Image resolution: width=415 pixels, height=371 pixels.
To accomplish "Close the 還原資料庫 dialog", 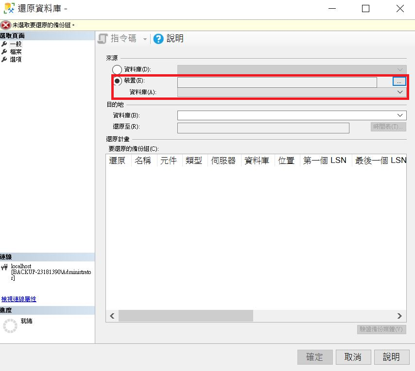I will 400,9.
